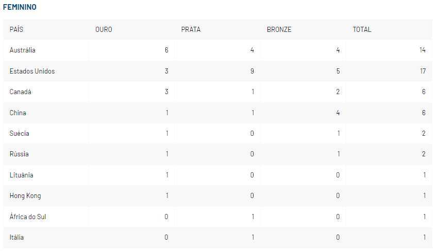Click Estados Unidos' silver count of 9

[252, 71]
